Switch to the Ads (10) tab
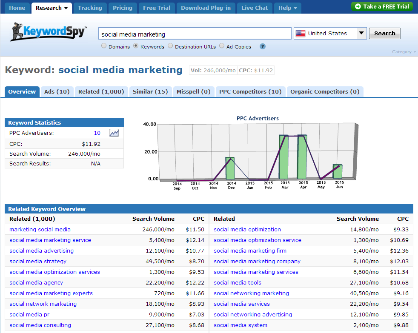Screen dimensions: 418x333 (x=57, y=92)
